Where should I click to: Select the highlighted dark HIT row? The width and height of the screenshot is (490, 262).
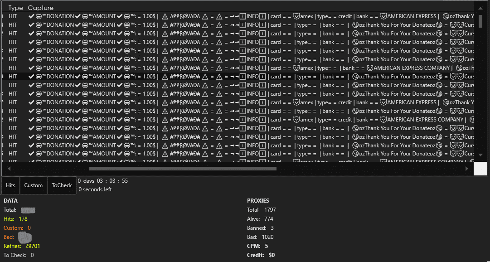pos(238,76)
